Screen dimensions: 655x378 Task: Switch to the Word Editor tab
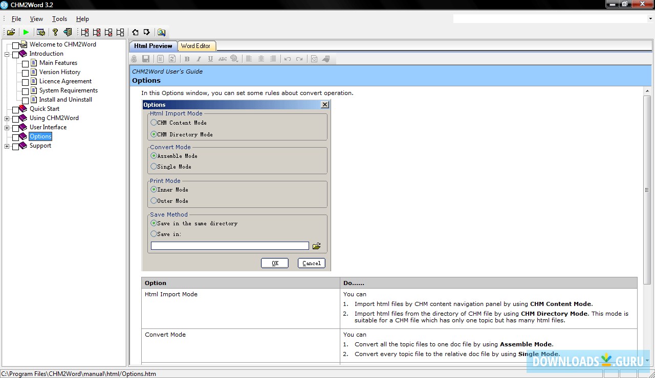pos(196,45)
